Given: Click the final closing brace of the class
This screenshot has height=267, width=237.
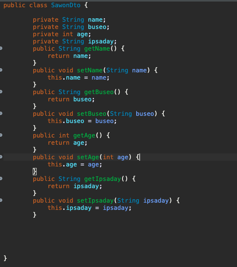Looking at the screenshot, I should pos(5,258).
